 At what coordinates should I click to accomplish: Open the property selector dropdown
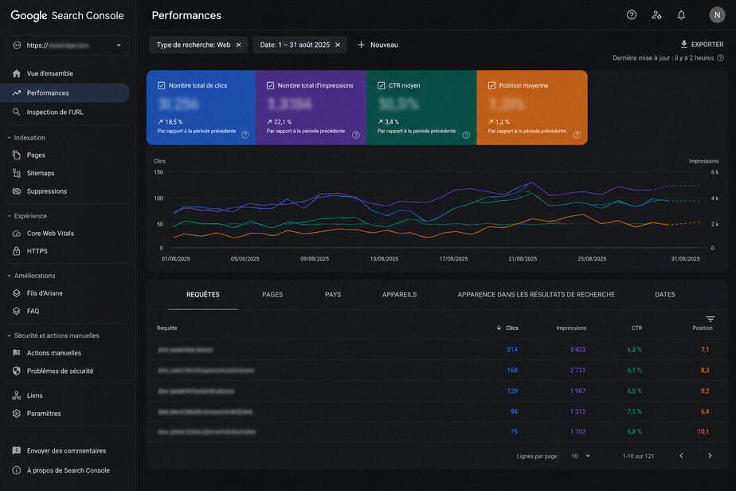click(x=69, y=45)
